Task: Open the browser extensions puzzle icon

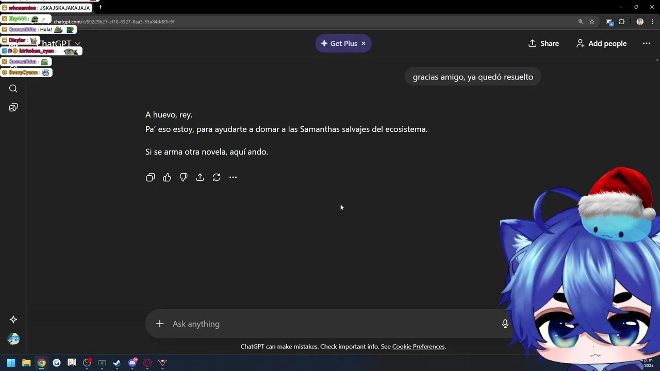Action: coord(622,22)
